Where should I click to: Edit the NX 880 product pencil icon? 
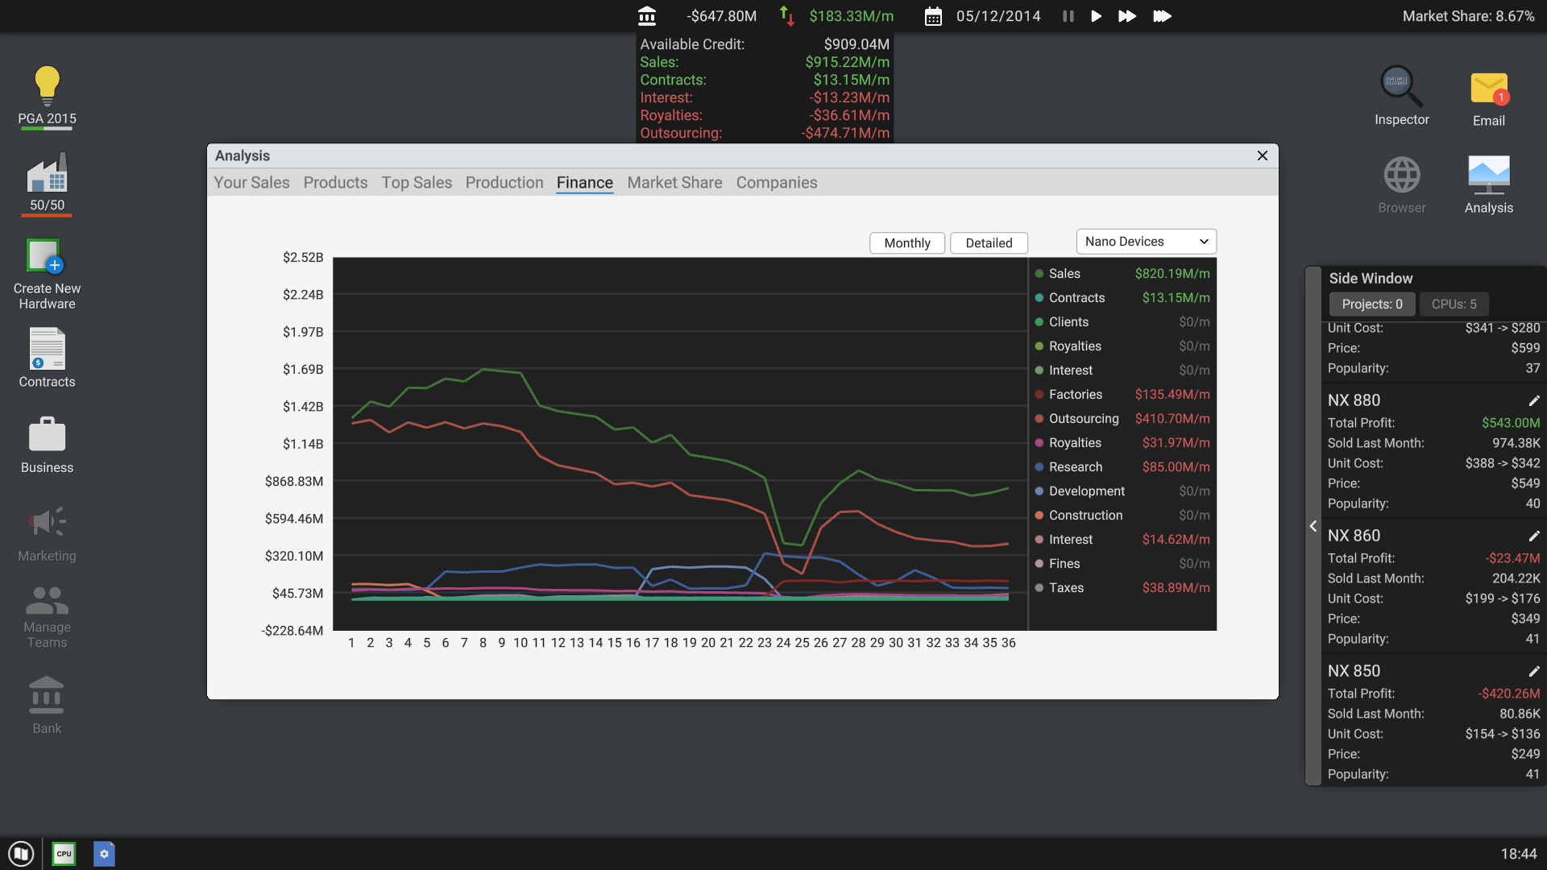click(x=1533, y=400)
